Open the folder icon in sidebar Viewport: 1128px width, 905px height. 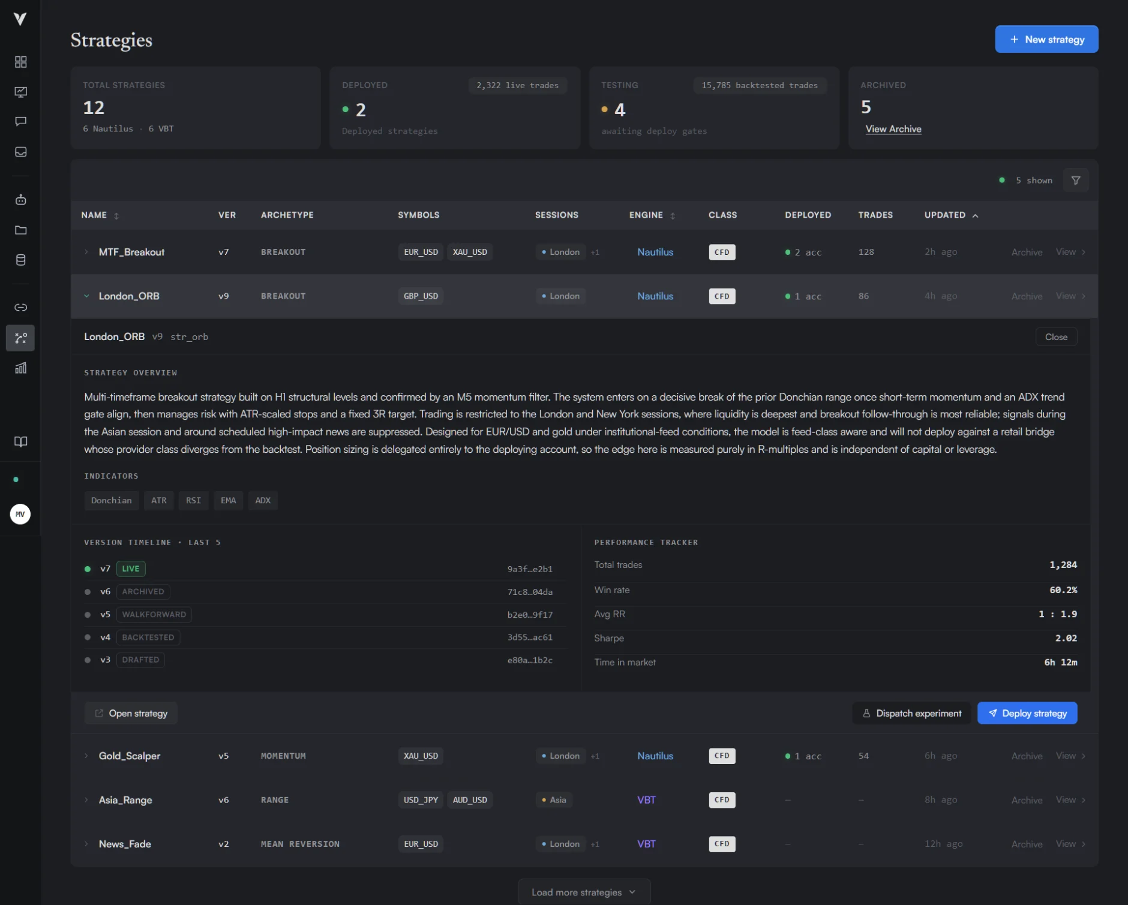[20, 230]
